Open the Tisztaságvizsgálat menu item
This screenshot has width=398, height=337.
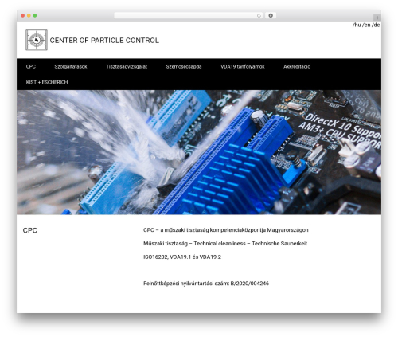[127, 67]
